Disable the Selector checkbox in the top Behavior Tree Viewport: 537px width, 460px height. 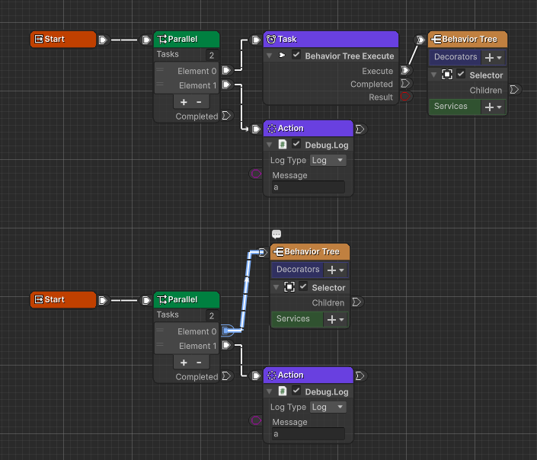coord(461,75)
